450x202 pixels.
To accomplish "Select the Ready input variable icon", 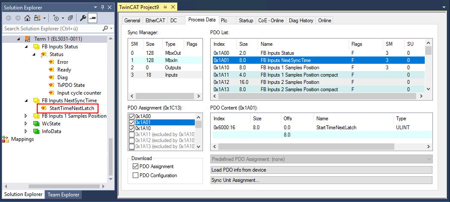I will click(51, 70).
